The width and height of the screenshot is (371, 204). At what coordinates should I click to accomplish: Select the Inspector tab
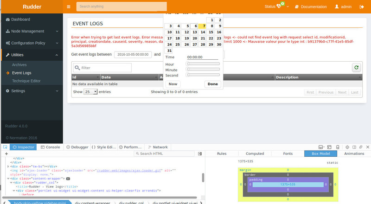(23, 147)
